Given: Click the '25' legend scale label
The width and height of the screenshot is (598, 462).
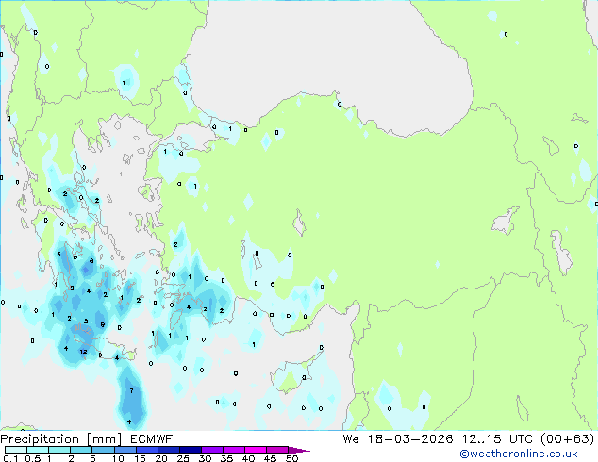Looking at the screenshot, I should (183, 458).
